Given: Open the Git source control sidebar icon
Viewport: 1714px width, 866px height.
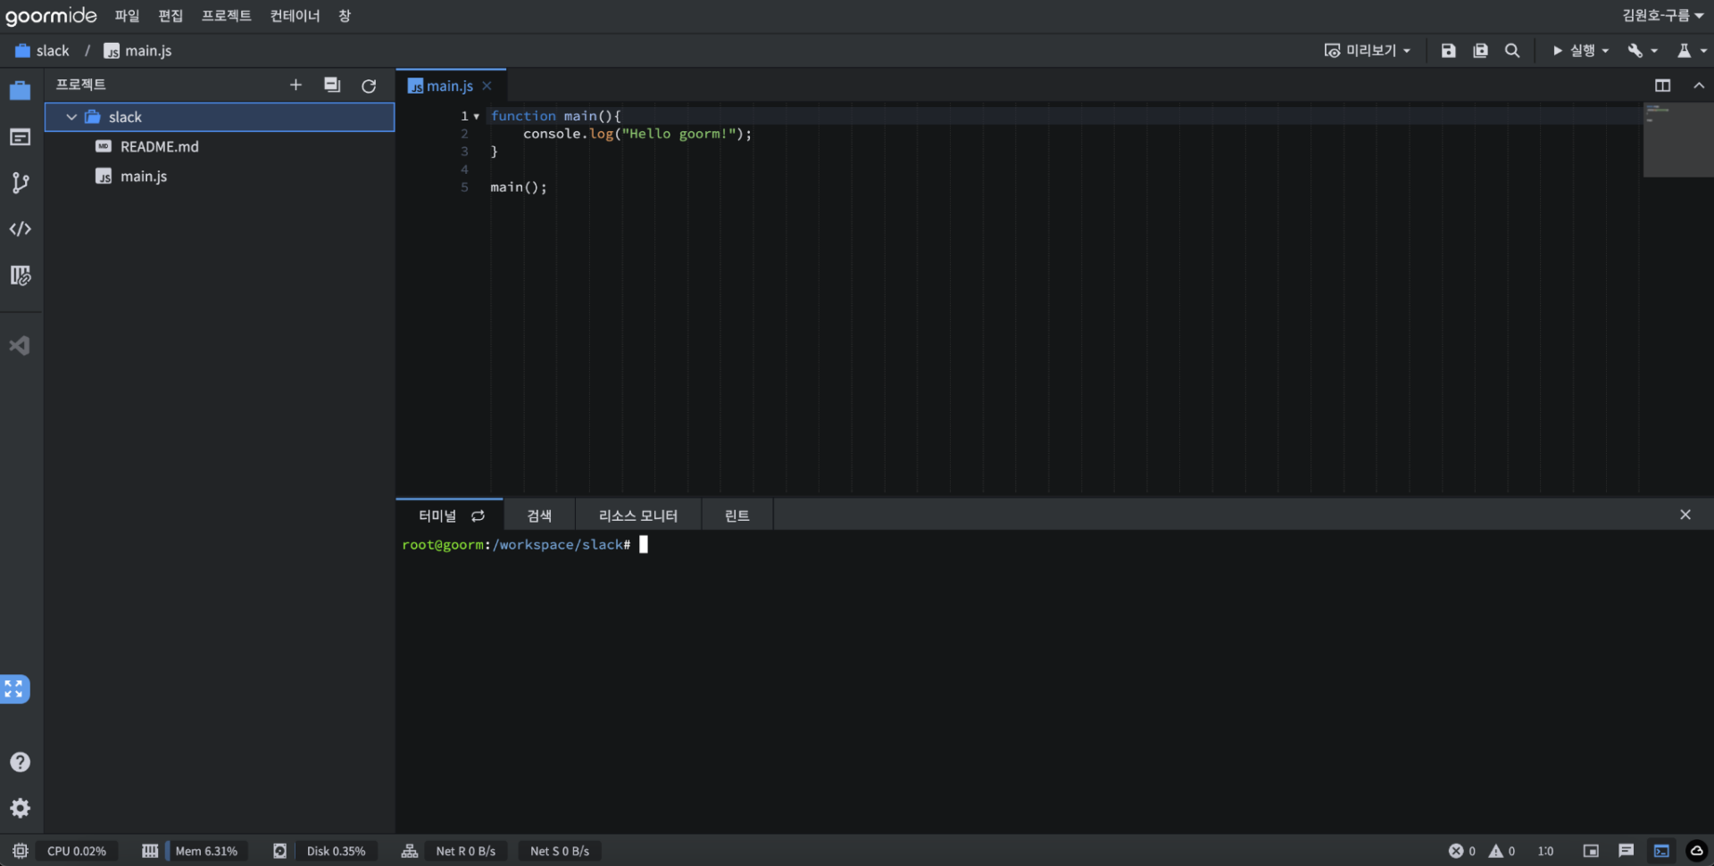Looking at the screenshot, I should pyautogui.click(x=20, y=183).
